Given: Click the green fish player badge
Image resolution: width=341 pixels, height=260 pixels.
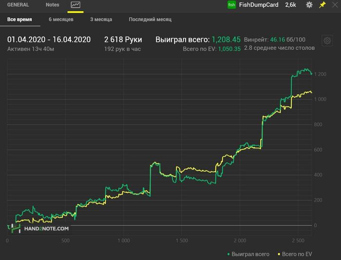Looking at the screenshot, I should pyautogui.click(x=231, y=5).
